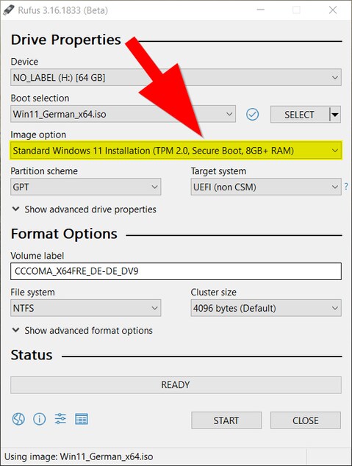Minimize the Rufus window
This screenshot has width=352, height=466.
[261, 10]
